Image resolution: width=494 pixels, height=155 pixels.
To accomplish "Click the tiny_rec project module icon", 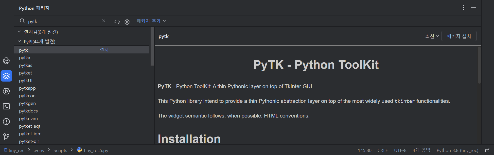I will 6,150.
